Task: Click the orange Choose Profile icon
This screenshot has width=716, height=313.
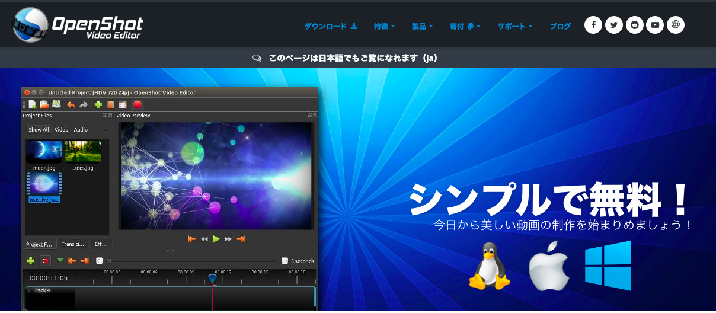Action: pos(110,104)
